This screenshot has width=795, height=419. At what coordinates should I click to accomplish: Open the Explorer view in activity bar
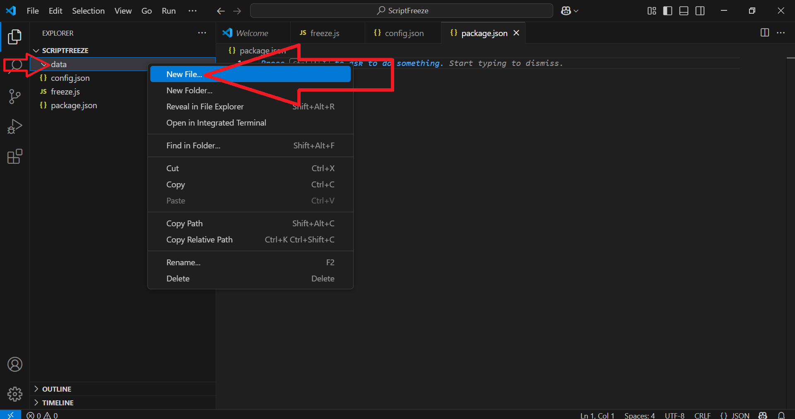[x=14, y=36]
